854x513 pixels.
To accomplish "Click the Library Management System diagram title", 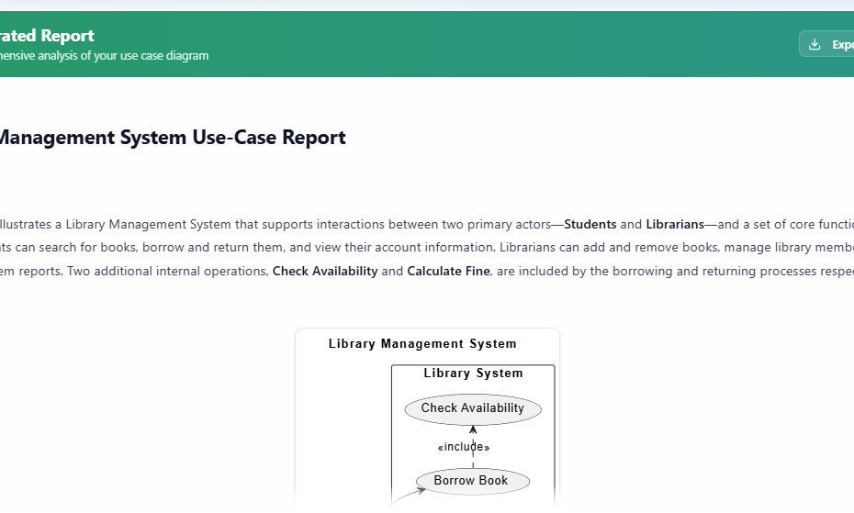I will pyautogui.click(x=422, y=344).
